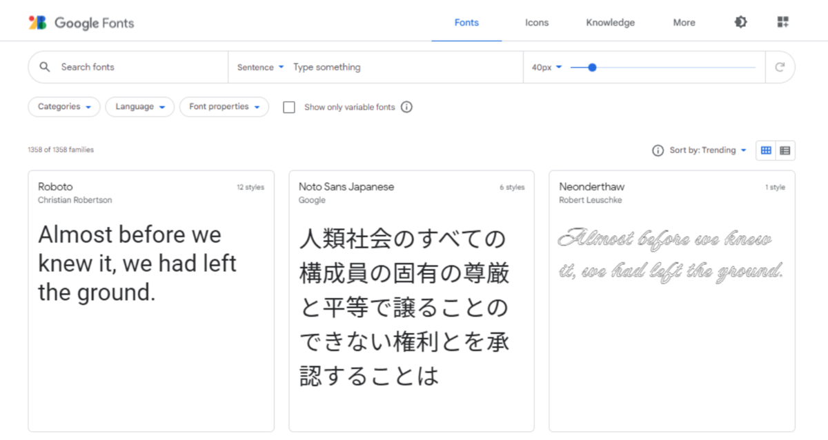This screenshot has height=440, width=828.
Task: Switch to list view
Action: point(785,150)
